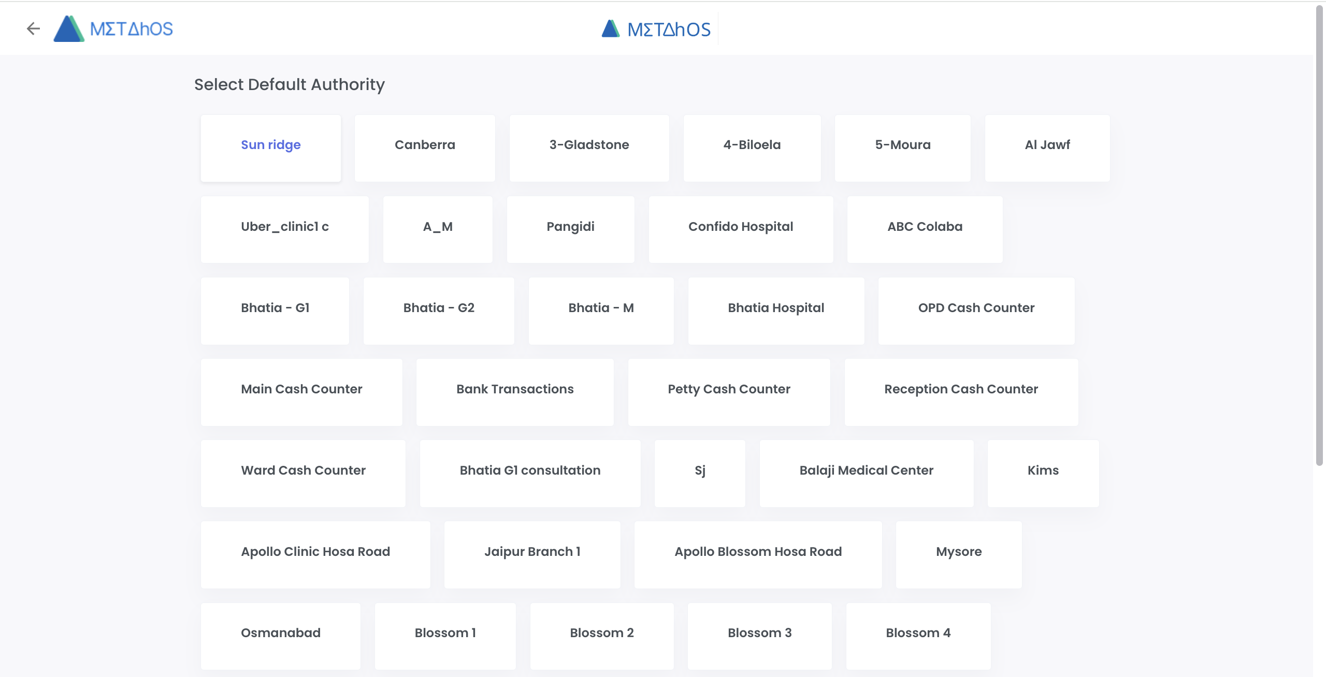The image size is (1326, 677).
Task: Pick the Al Jawf authority
Action: (x=1047, y=148)
